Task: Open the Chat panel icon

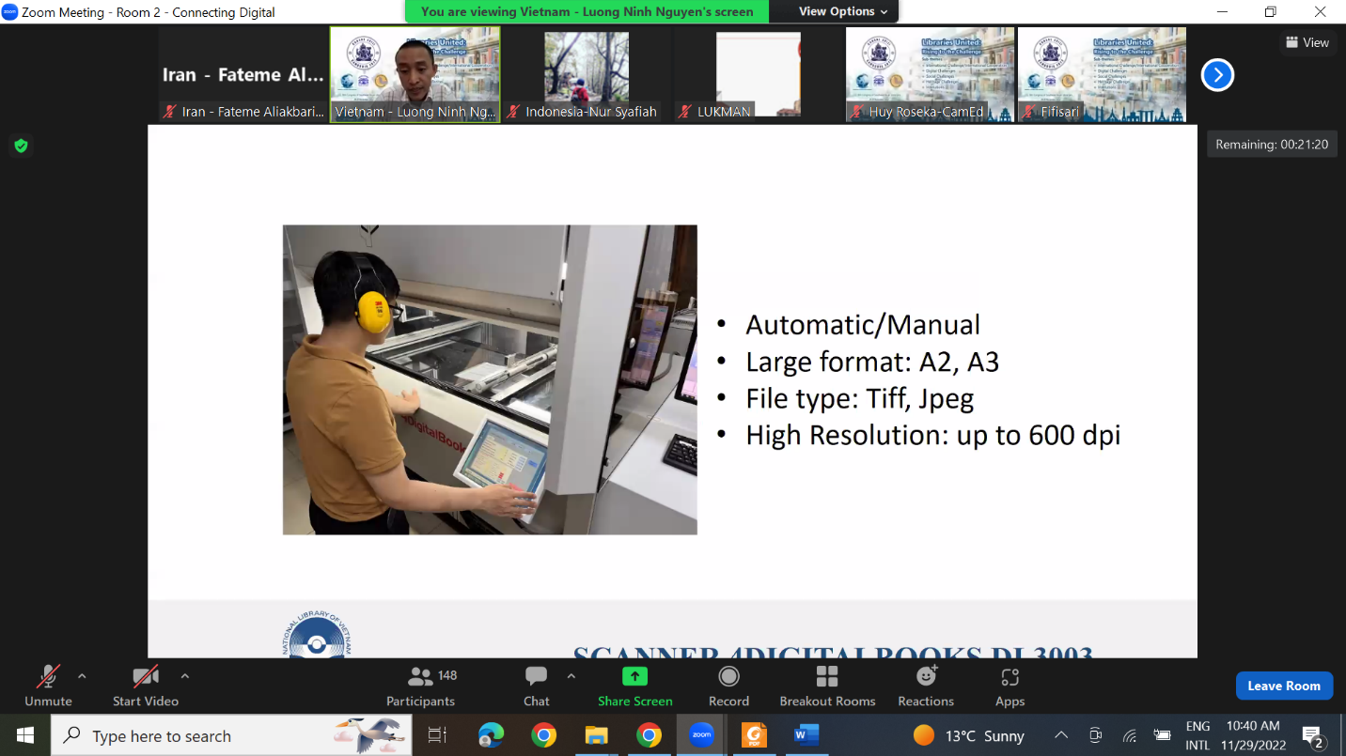Action: (x=537, y=677)
